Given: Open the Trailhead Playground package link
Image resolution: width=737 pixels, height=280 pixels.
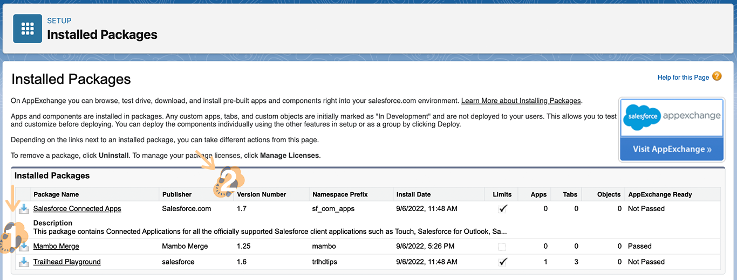Looking at the screenshot, I should click(67, 262).
